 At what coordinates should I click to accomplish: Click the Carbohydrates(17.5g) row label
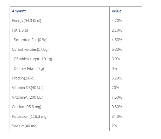(x=30, y=49)
